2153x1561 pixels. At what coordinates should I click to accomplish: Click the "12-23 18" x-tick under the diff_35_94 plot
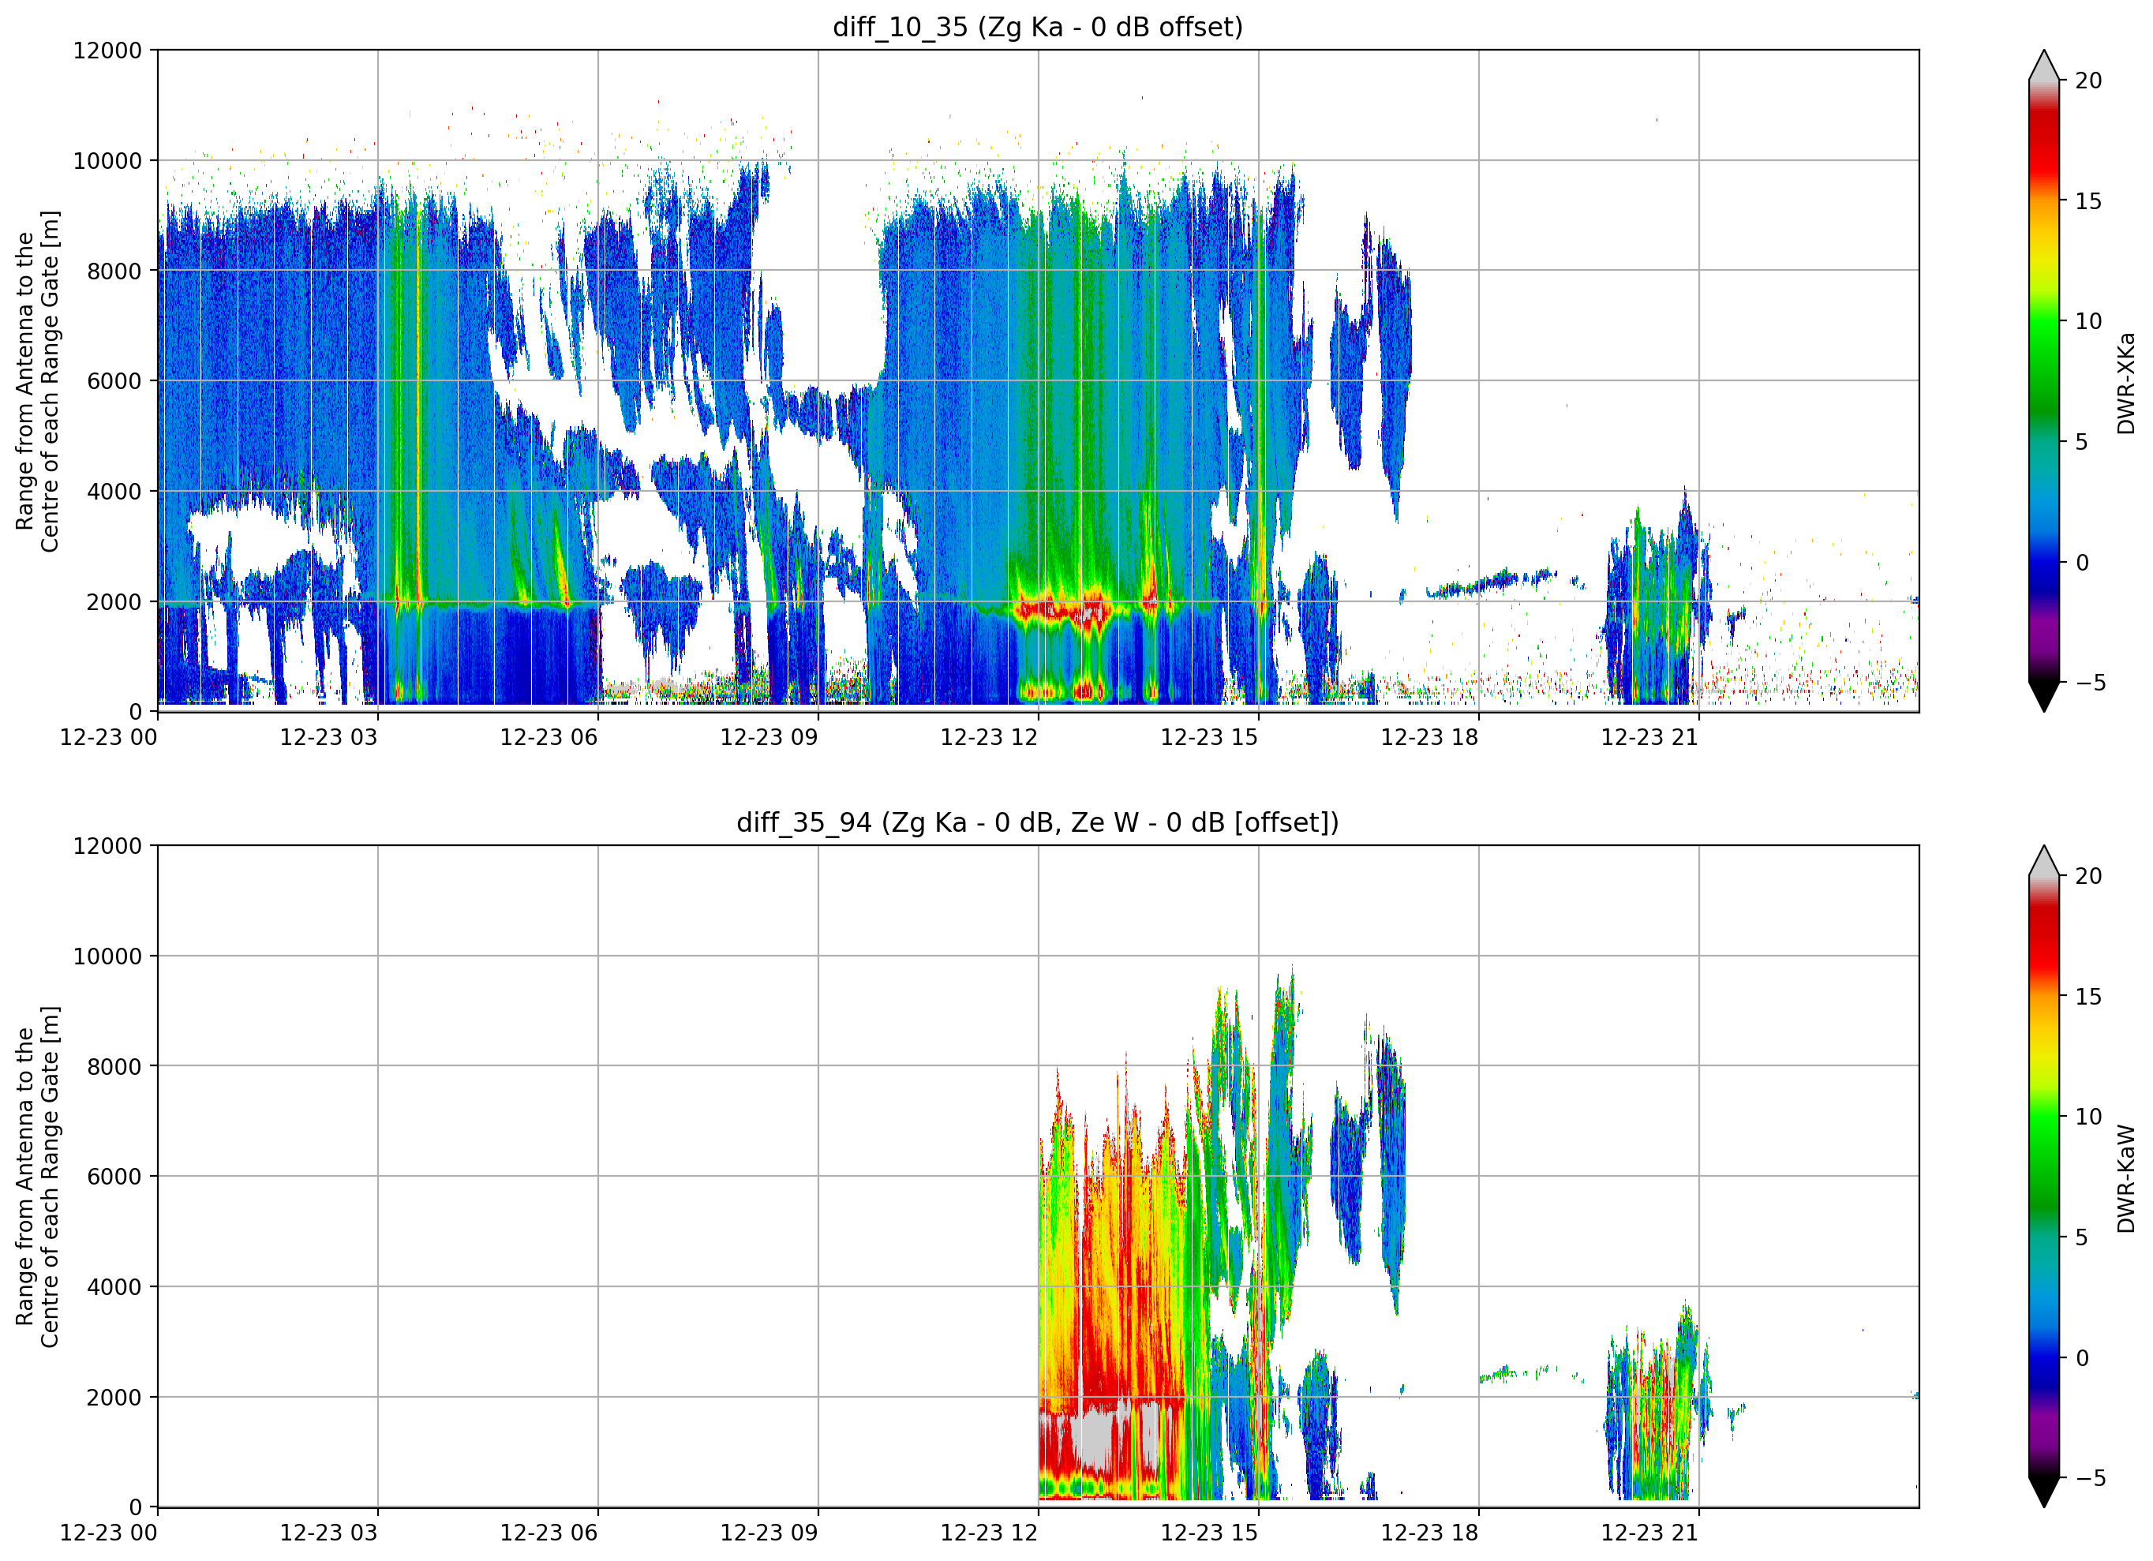point(1429,1533)
